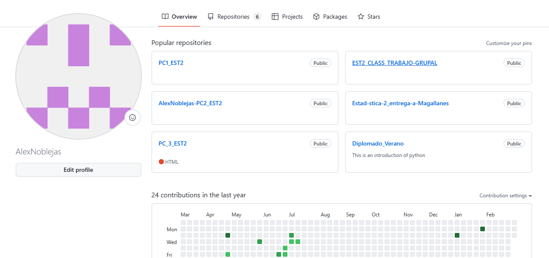Open the EST2_CLASS_TRABAJO-GRUPAL repository link
The image size is (549, 258).
coord(394,63)
